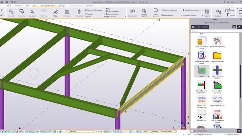Screen dimensions: 242x136
Task: Open the Steel ribbon tab
Action: 9,6
